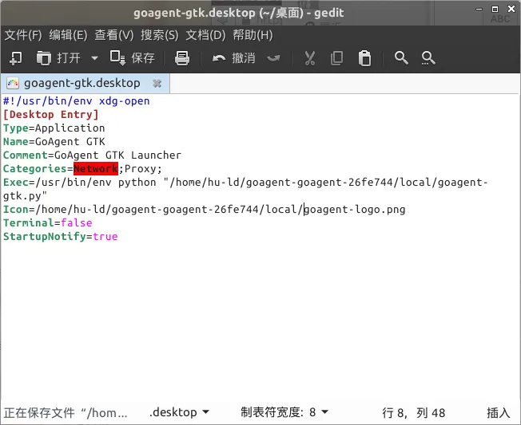The width and height of the screenshot is (521, 425).
Task: Open the 编辑(E) menu
Action: click(x=69, y=35)
